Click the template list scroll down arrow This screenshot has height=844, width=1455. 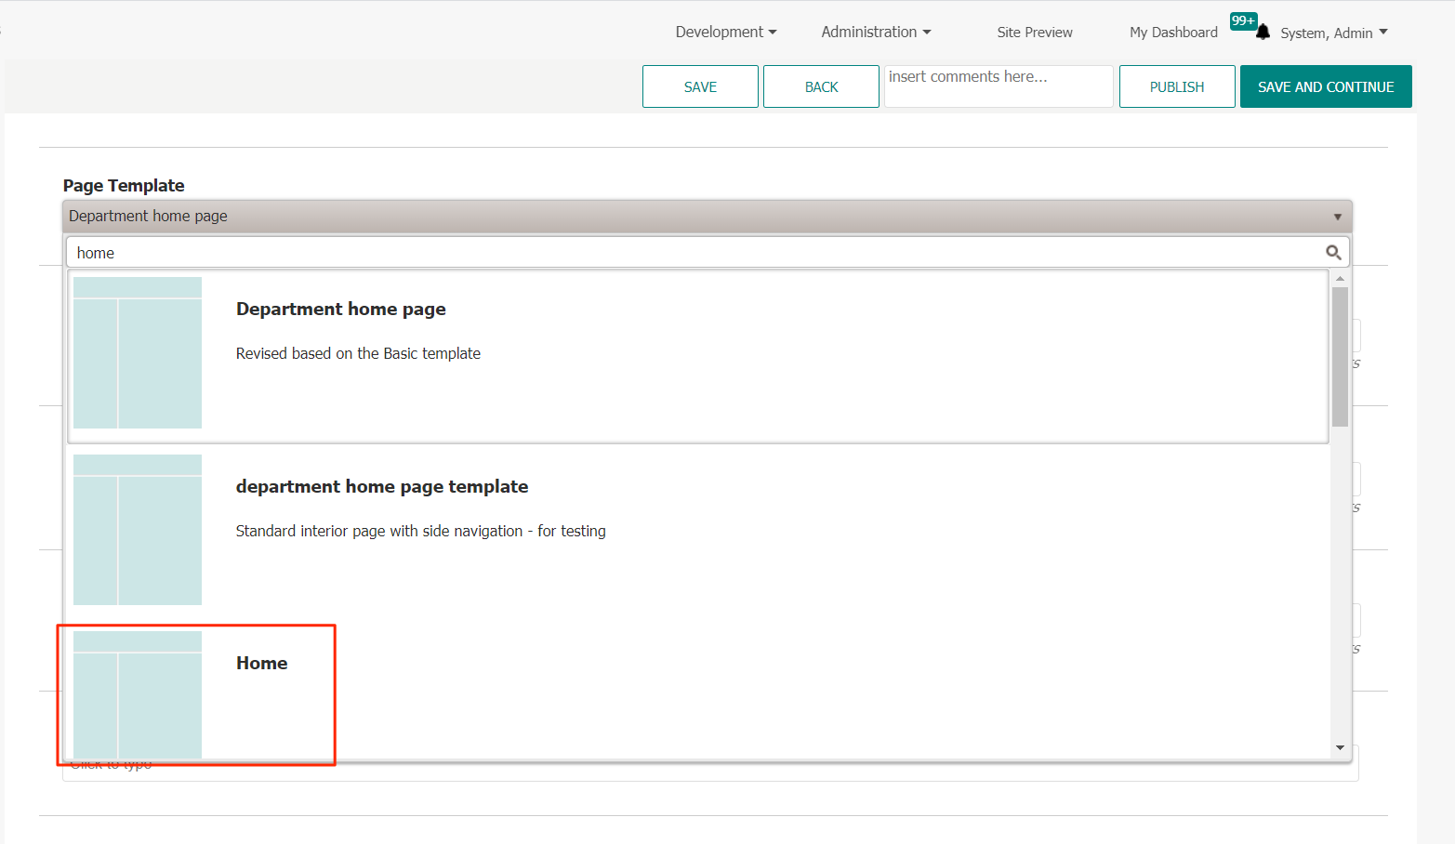[x=1340, y=747]
